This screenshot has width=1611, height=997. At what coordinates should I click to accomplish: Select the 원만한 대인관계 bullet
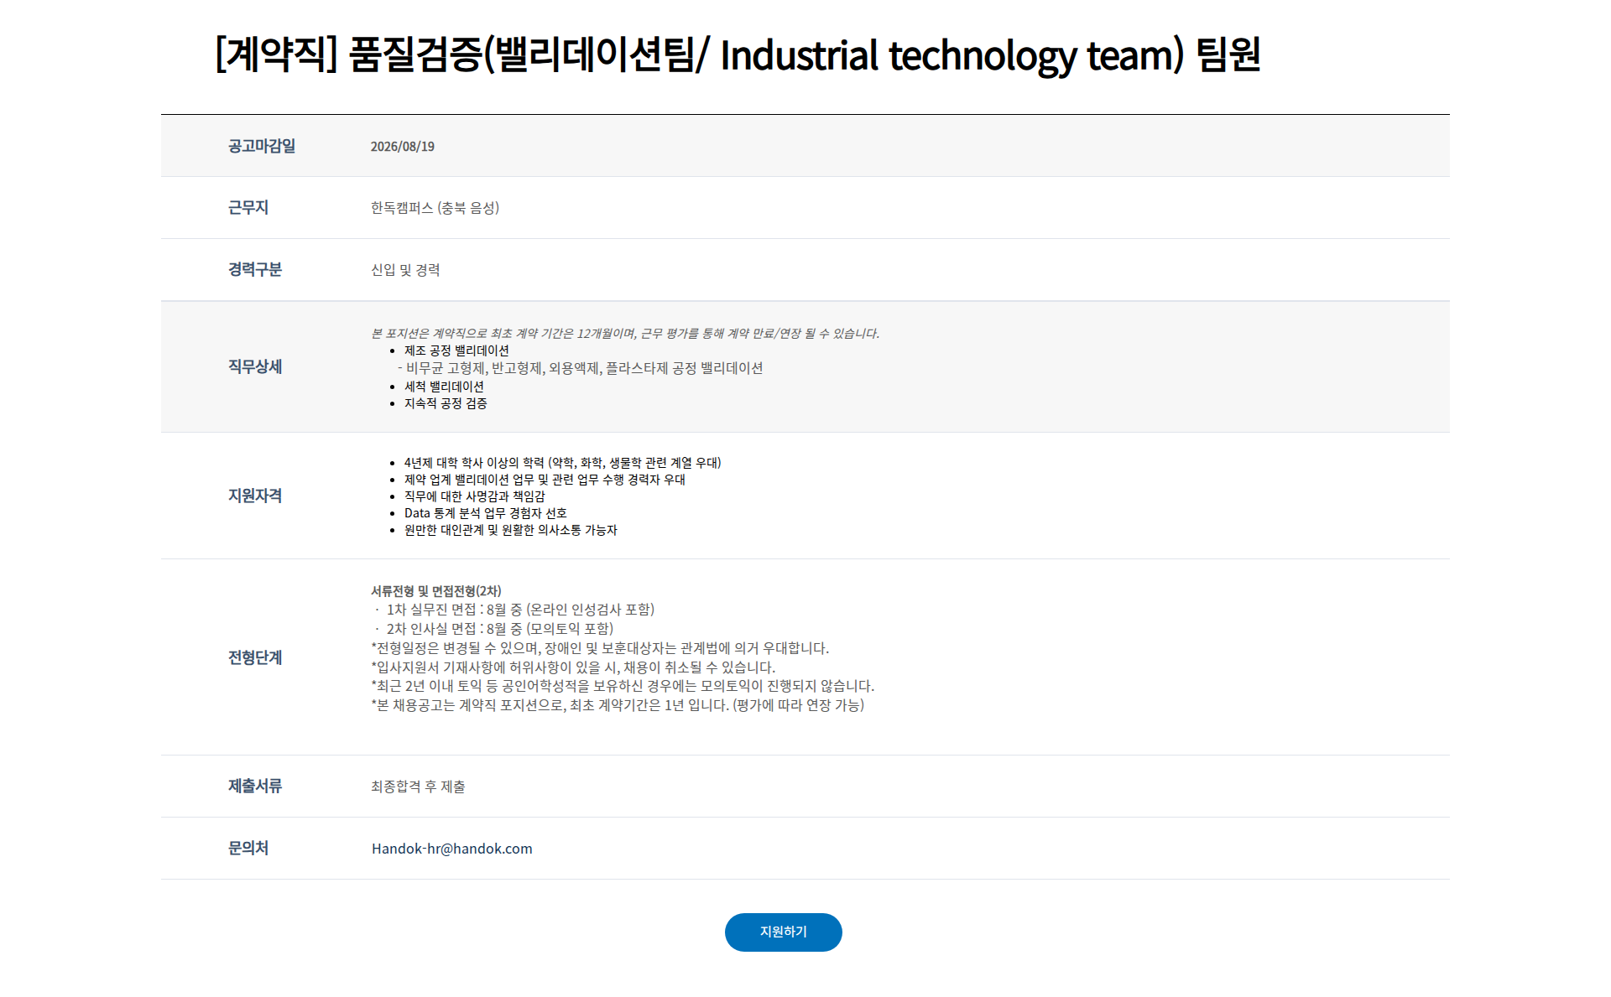pyautogui.click(x=510, y=530)
